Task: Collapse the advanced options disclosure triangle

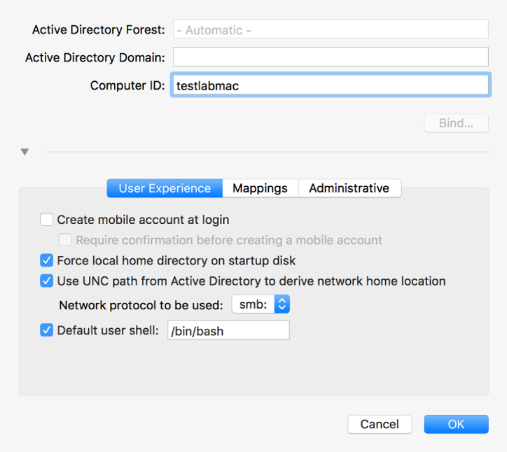Action: [25, 152]
